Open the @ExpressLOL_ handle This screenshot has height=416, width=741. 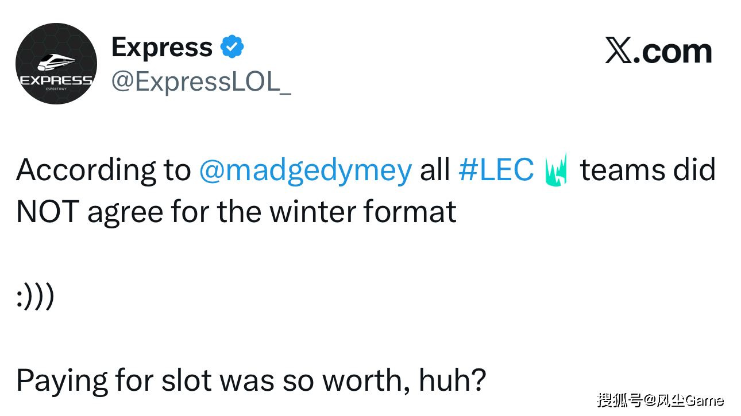[x=200, y=83]
